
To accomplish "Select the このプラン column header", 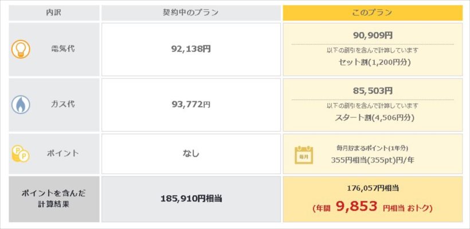I will click(x=373, y=13).
